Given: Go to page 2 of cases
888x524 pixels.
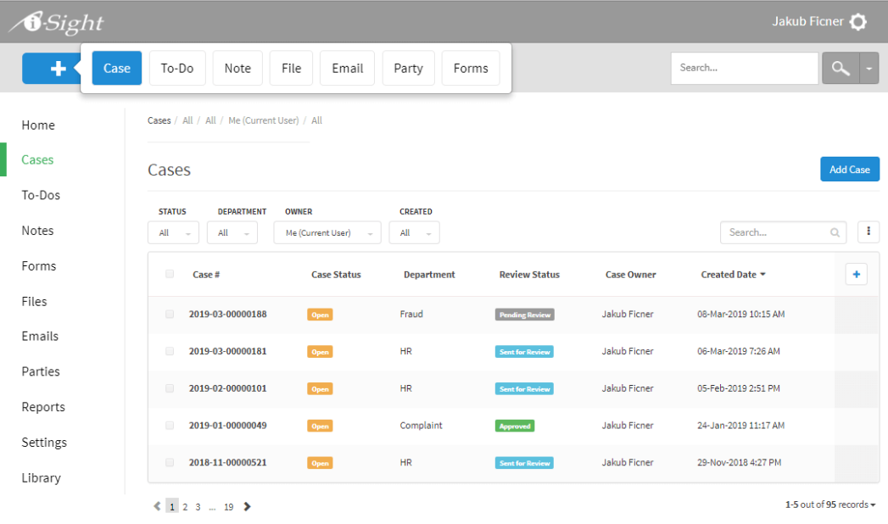Looking at the screenshot, I should tap(185, 507).
